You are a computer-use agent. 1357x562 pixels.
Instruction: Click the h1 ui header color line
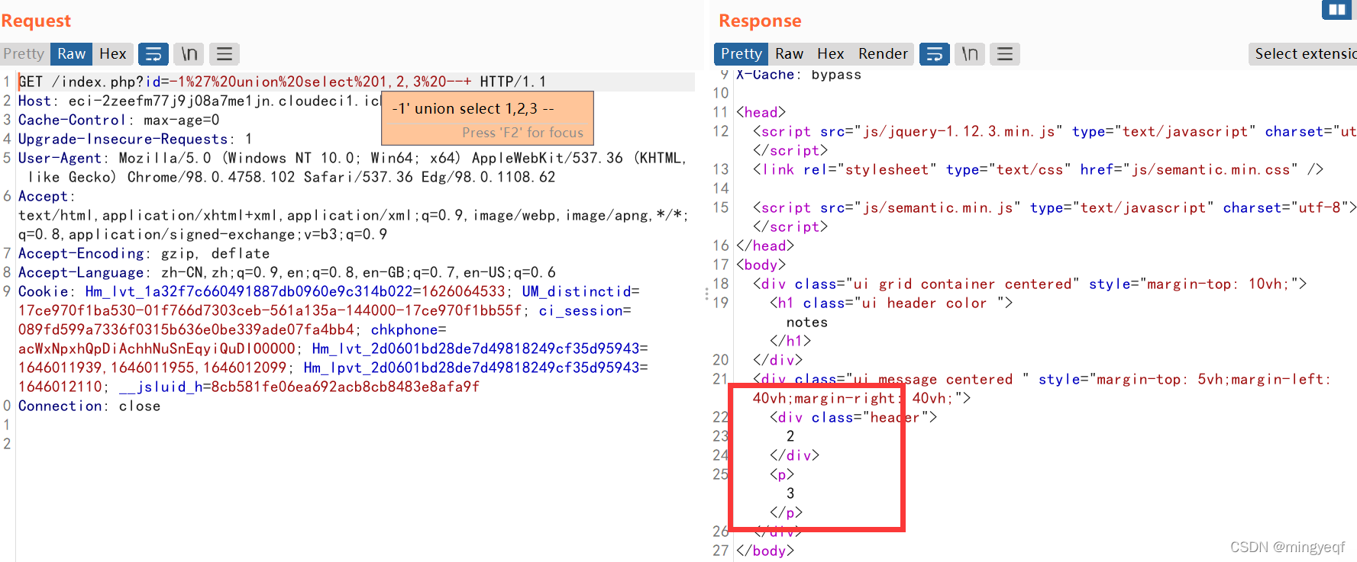[x=891, y=303]
